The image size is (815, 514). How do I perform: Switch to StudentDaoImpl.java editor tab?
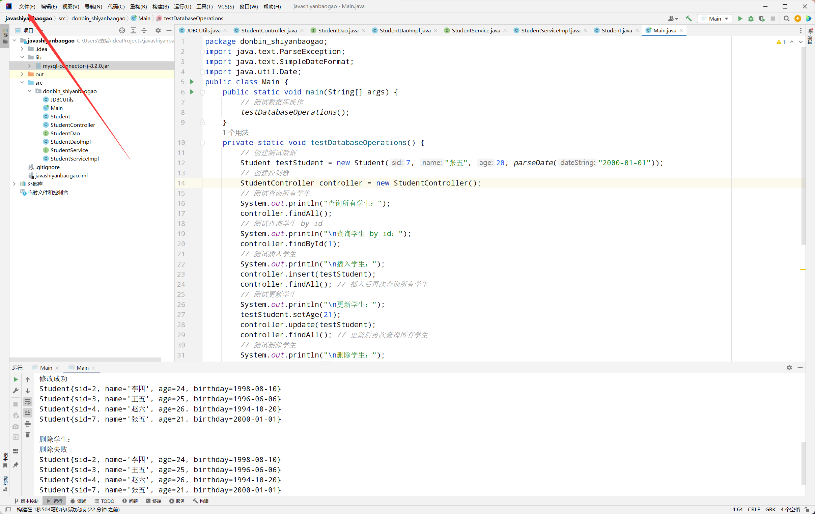coord(405,30)
